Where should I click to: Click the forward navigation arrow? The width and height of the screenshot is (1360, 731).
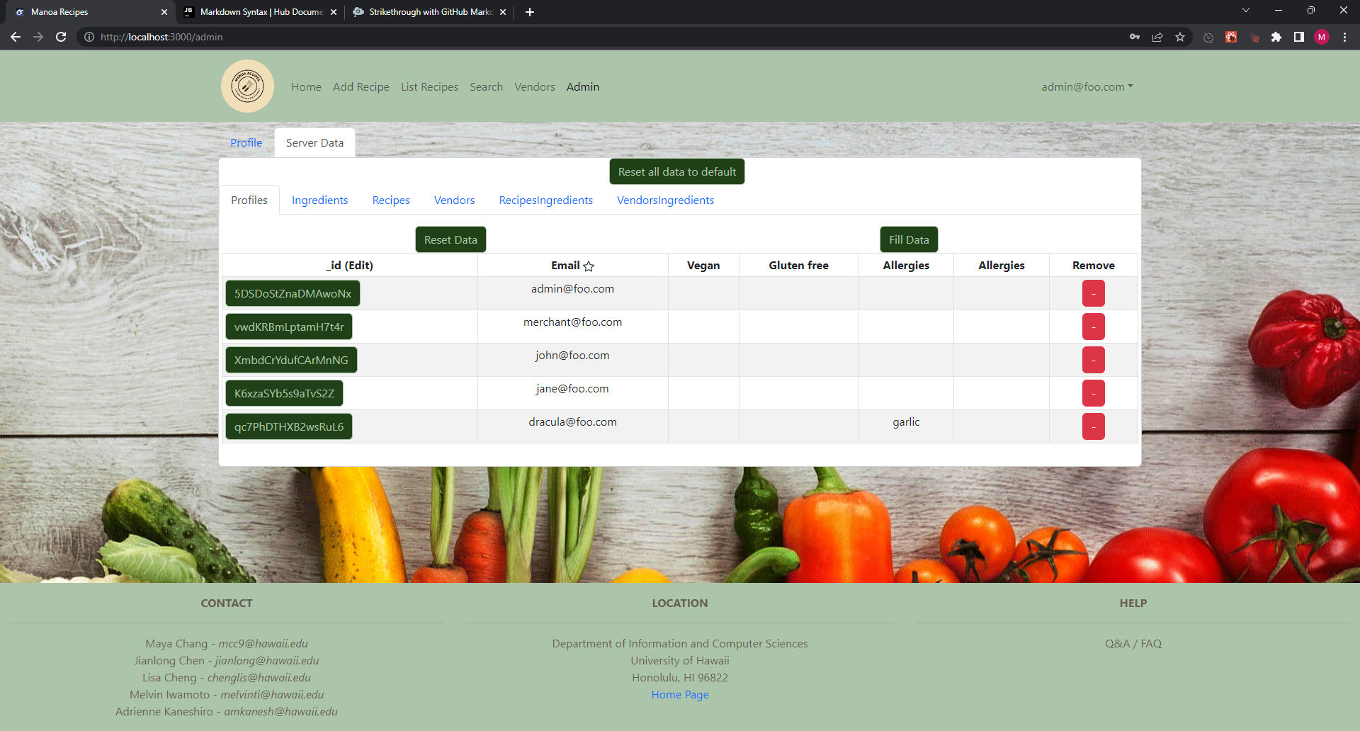38,37
